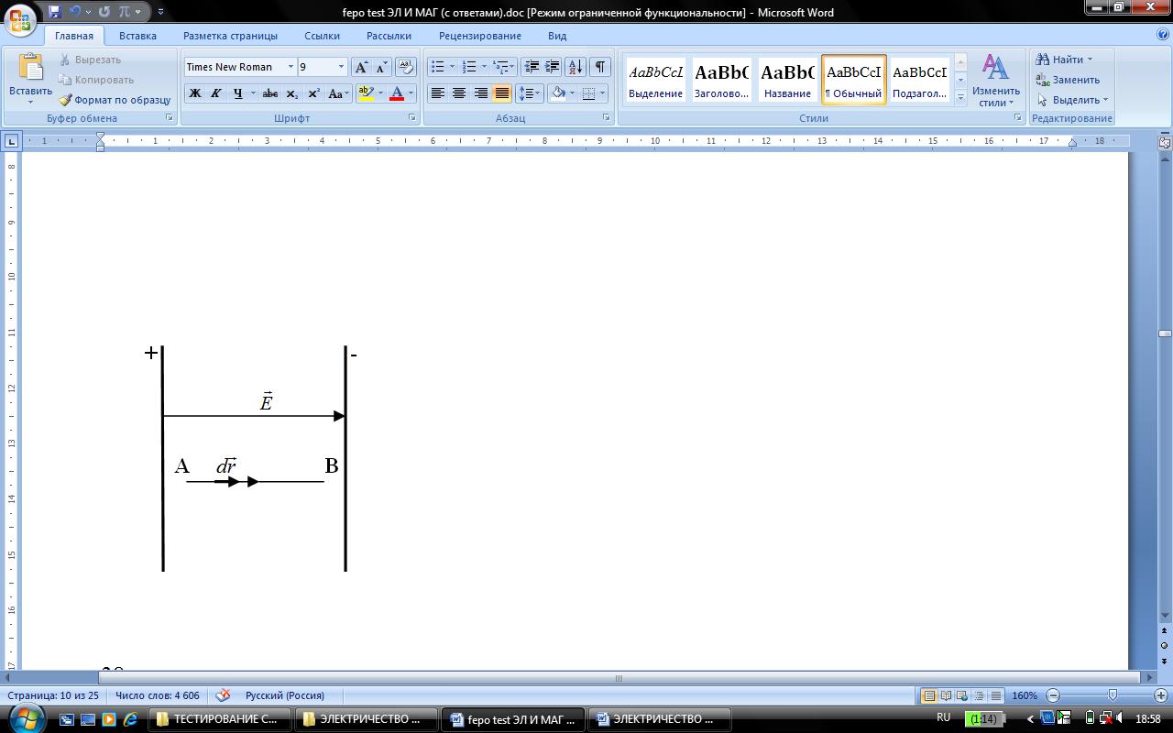1173x733 pixels.
Task: Cut selection with Вырезать
Action: 90,60
